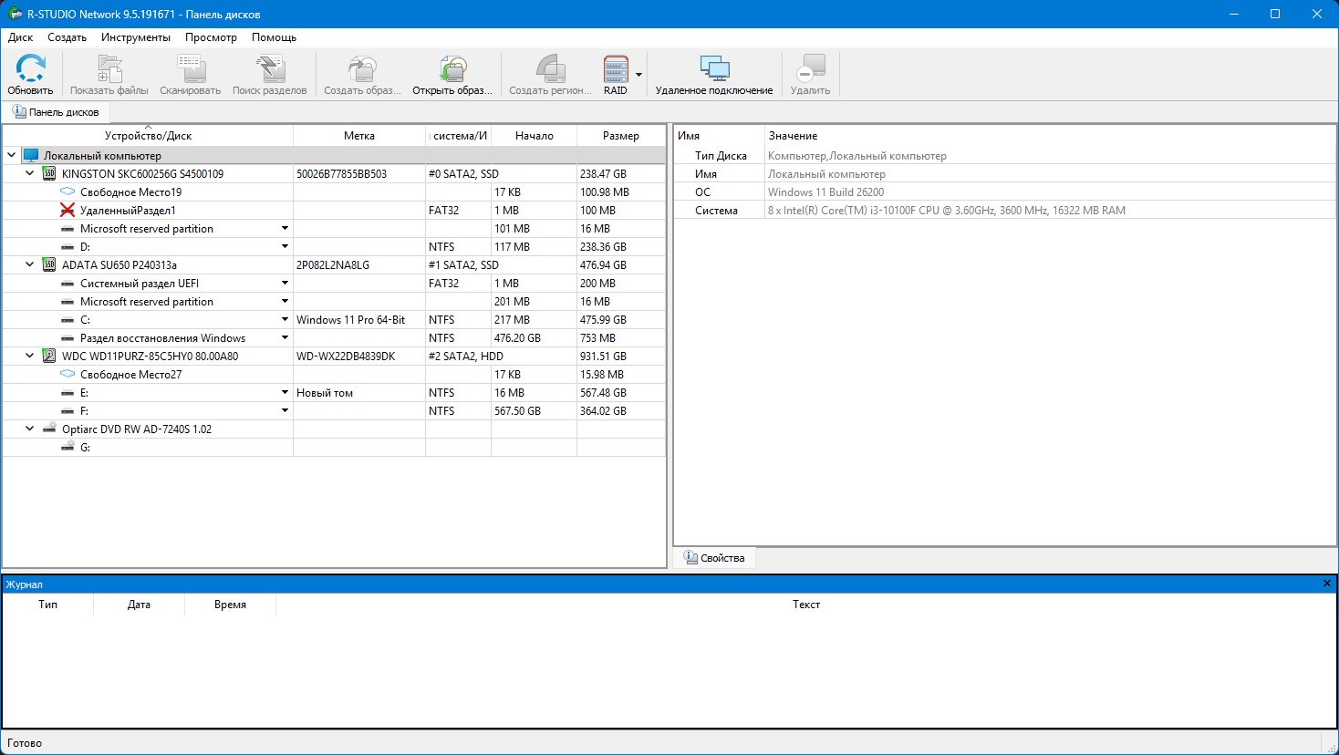
Task: Open the Просмотр menu
Action: (x=211, y=37)
